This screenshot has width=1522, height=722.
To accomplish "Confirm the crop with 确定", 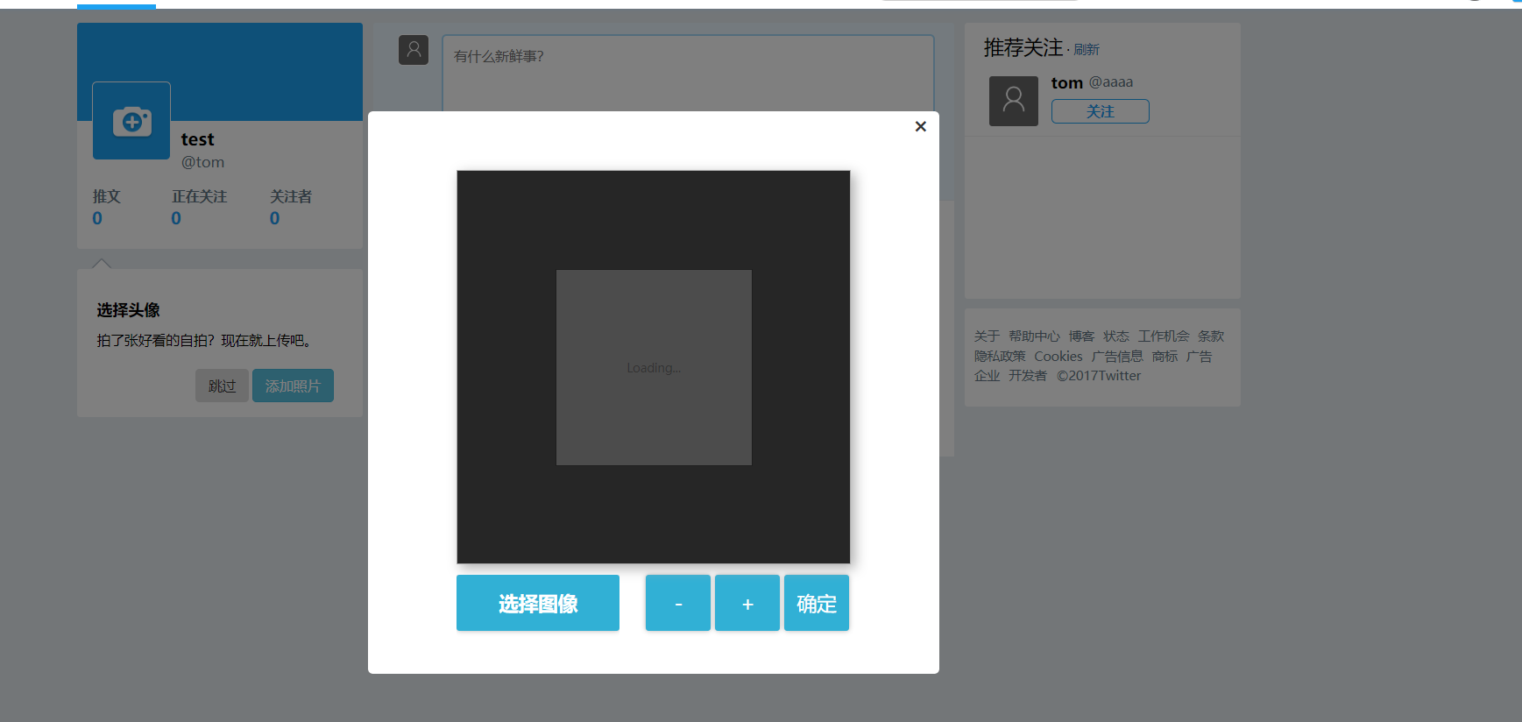I will [817, 603].
